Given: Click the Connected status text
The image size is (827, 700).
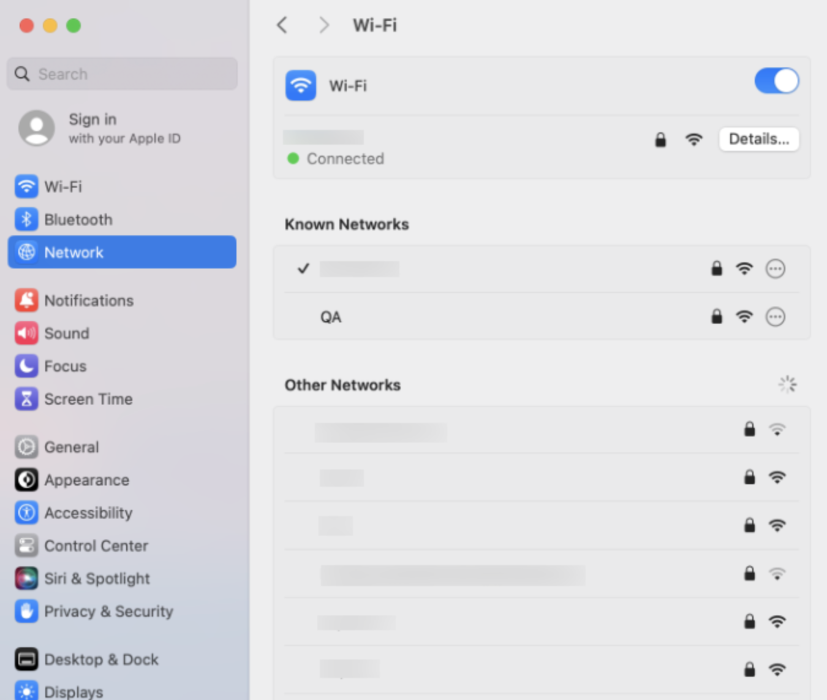Looking at the screenshot, I should pos(346,159).
